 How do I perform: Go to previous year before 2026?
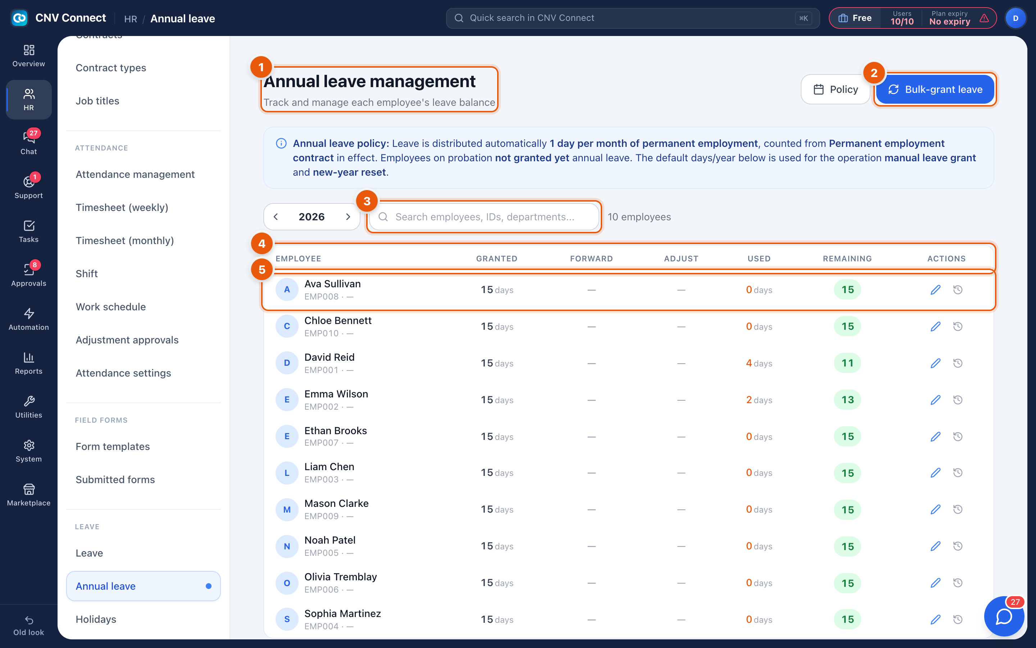click(x=276, y=217)
